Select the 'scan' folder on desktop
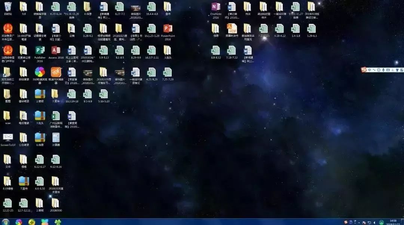 [7, 116]
